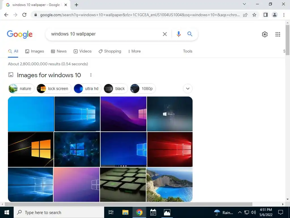This screenshot has height=218, width=290.
Task: Open Google quick settings gear
Action: [265, 34]
